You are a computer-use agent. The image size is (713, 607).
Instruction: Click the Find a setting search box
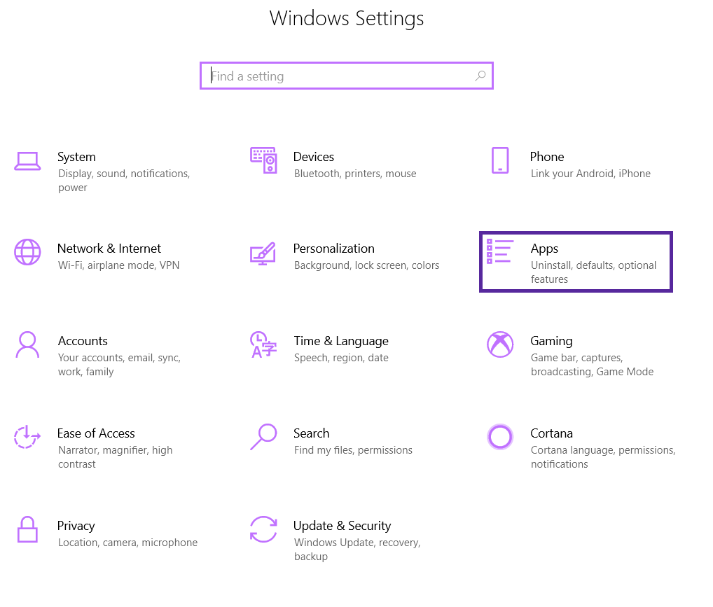[x=347, y=76]
